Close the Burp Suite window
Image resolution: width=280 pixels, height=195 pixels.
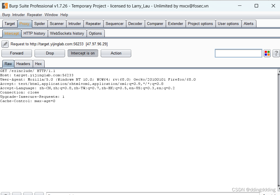pyautogui.click(x=273, y=6)
